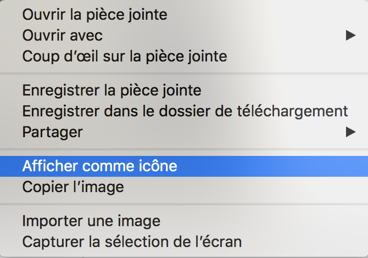Copy the image via 'Copier l'image'
This screenshot has height=258, width=368.
(73, 187)
